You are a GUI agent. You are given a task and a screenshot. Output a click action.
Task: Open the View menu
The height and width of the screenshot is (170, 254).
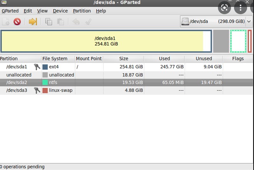42,11
